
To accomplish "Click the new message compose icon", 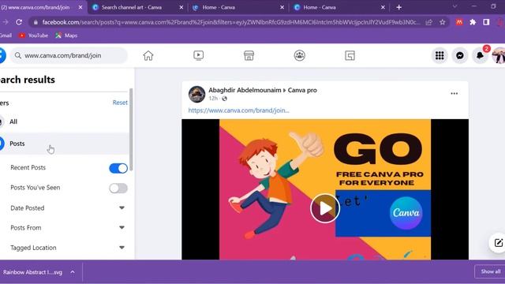I will click(498, 243).
